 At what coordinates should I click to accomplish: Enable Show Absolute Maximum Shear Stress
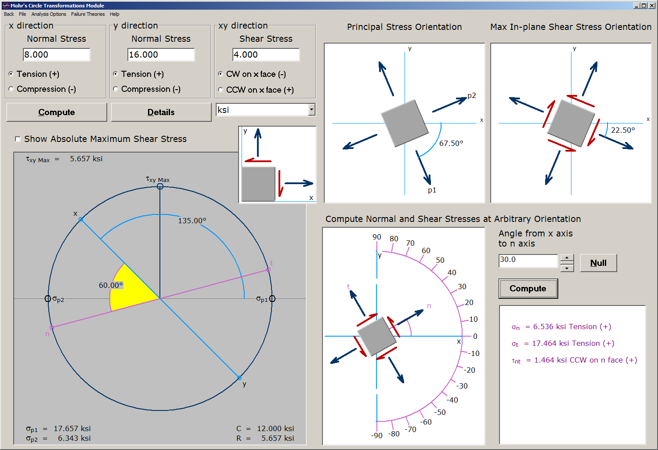pyautogui.click(x=18, y=139)
